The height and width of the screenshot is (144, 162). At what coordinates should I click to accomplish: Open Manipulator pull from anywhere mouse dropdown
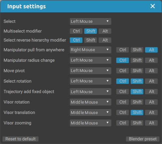click(x=90, y=50)
